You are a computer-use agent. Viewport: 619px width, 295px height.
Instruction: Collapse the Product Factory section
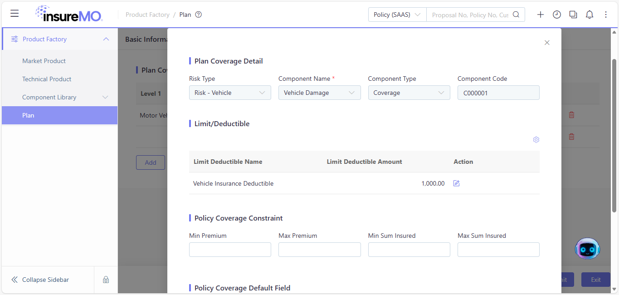[106, 39]
